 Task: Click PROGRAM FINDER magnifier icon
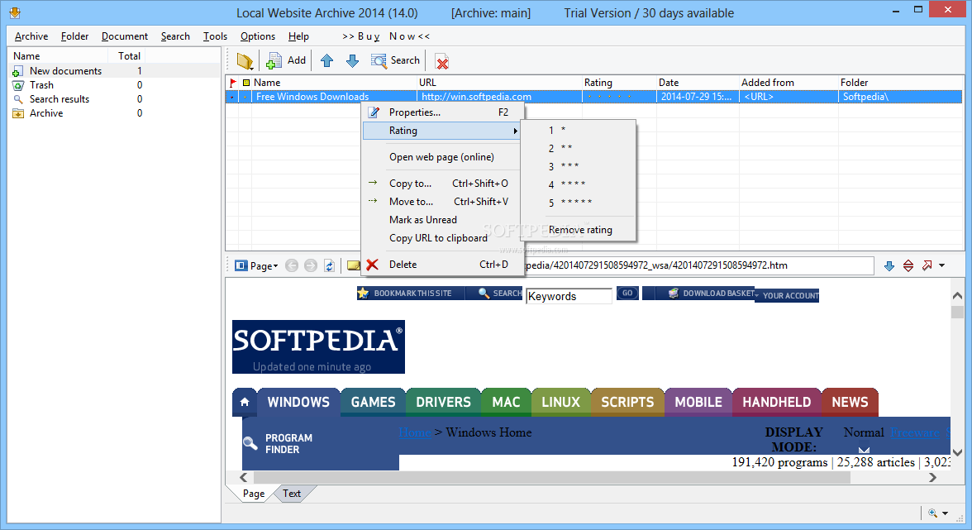(x=250, y=443)
